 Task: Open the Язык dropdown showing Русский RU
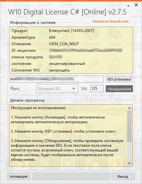pyautogui.click(x=57, y=89)
